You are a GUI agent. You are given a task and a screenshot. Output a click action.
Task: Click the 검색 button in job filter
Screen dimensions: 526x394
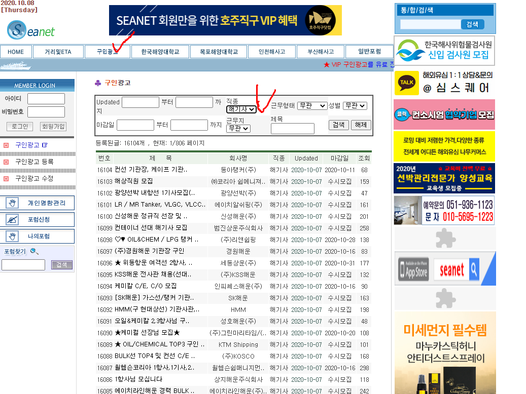tap(338, 125)
